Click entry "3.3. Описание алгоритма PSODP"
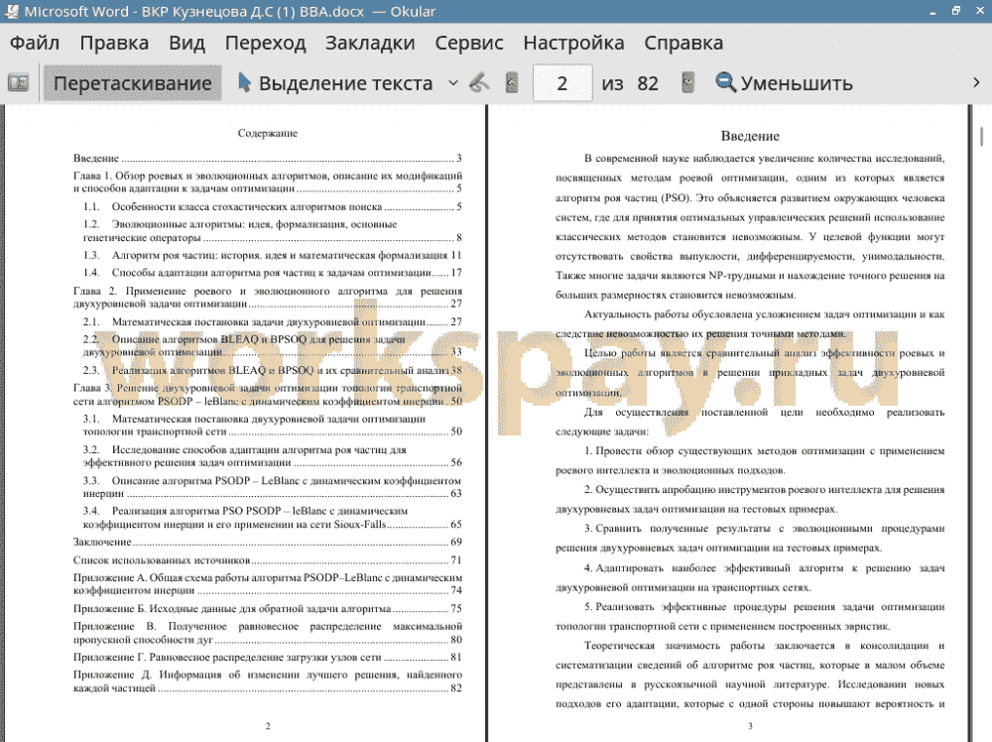This screenshot has height=742, width=992. (x=273, y=487)
